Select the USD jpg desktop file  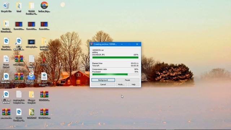click(x=44, y=60)
